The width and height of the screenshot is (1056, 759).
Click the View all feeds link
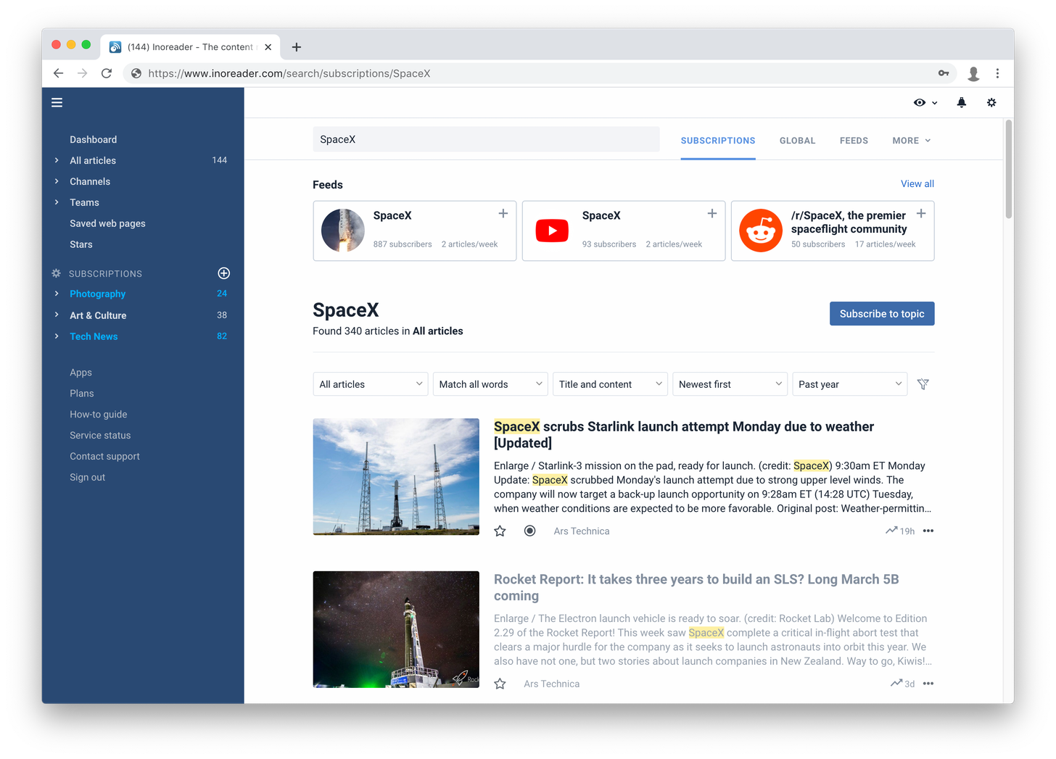click(917, 183)
